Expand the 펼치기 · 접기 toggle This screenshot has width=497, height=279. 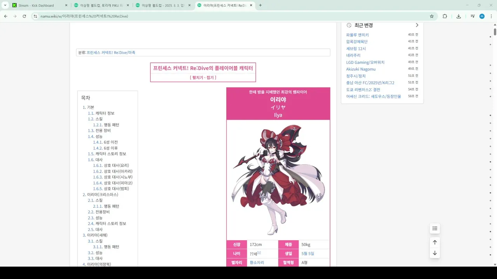[x=203, y=77]
